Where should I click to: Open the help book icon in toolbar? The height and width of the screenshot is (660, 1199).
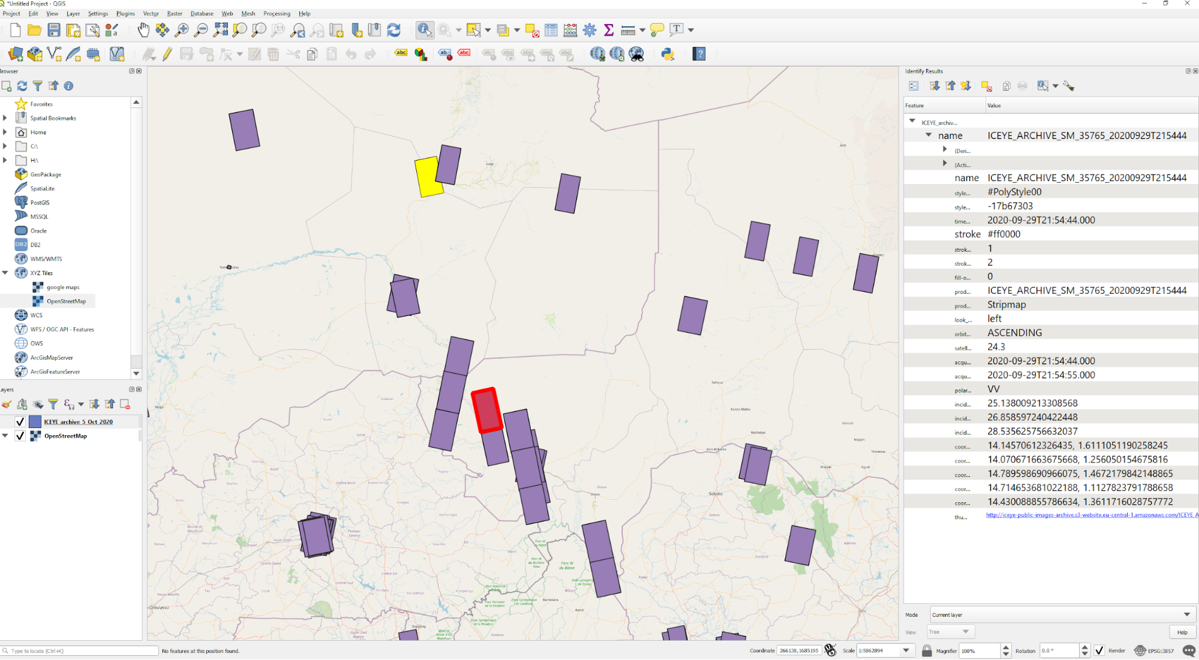click(x=699, y=54)
